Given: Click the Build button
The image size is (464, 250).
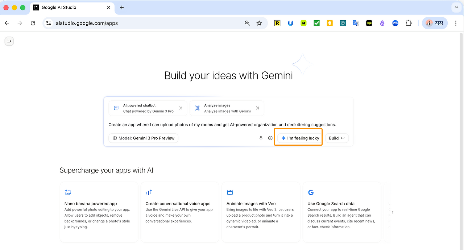Looking at the screenshot, I should (x=337, y=138).
